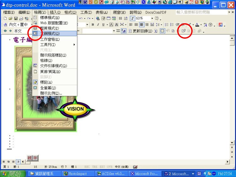Toggle Bold formatting
Viewport: 236px width, 177px height.
93,25
